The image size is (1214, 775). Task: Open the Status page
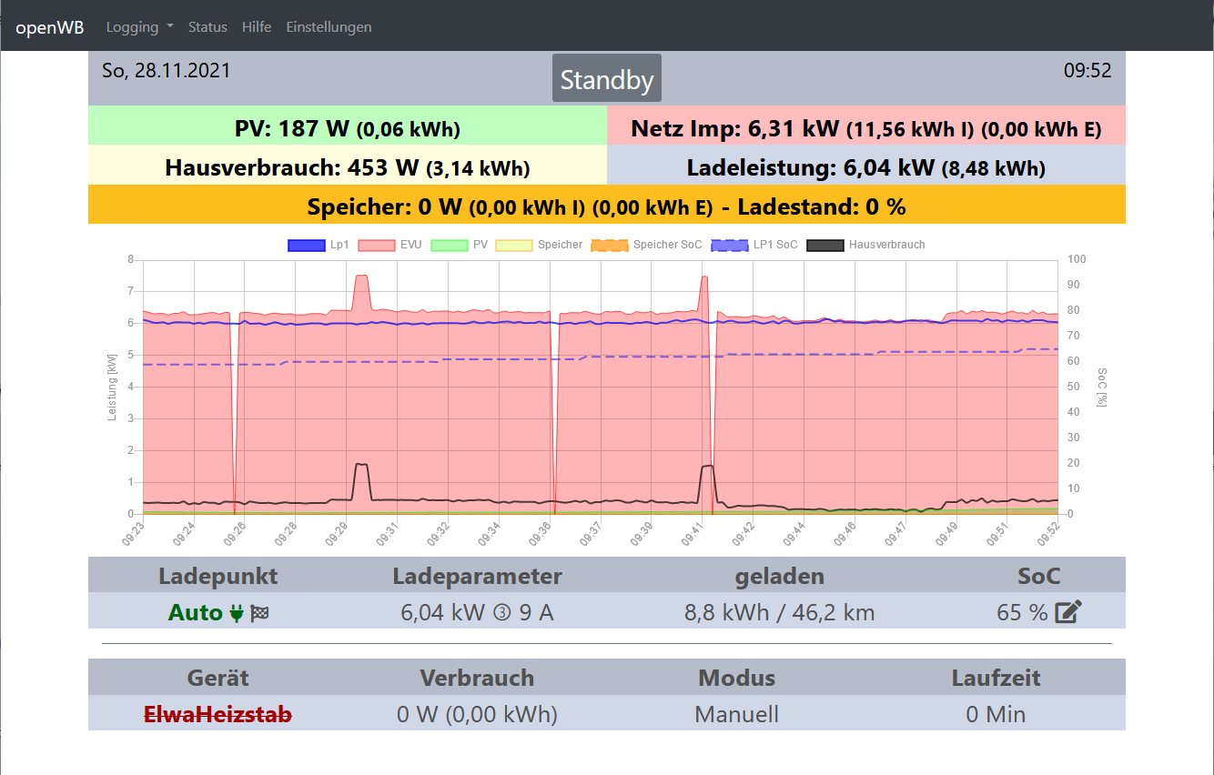pos(207,27)
